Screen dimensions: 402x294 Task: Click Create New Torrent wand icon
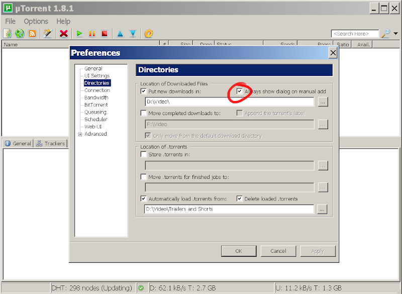(x=48, y=34)
